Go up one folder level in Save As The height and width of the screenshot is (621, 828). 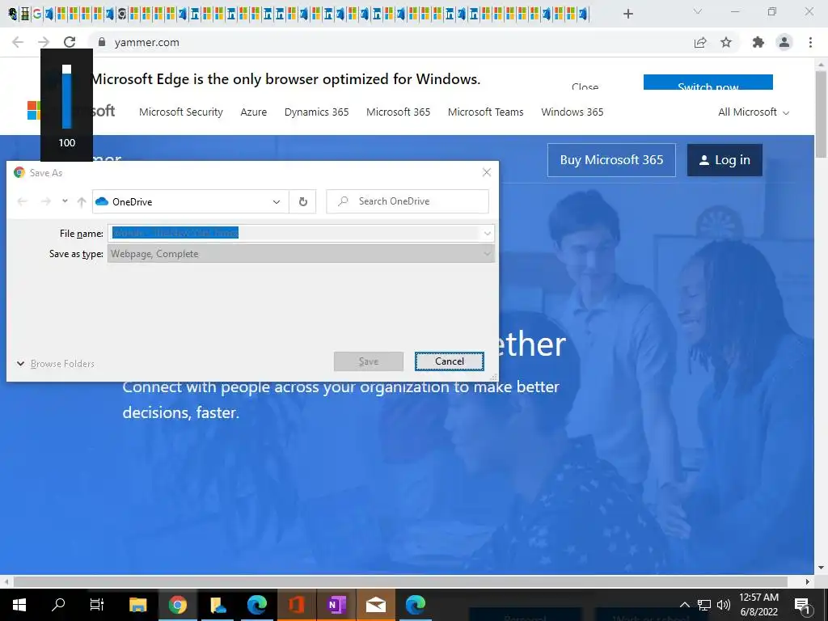tap(82, 201)
